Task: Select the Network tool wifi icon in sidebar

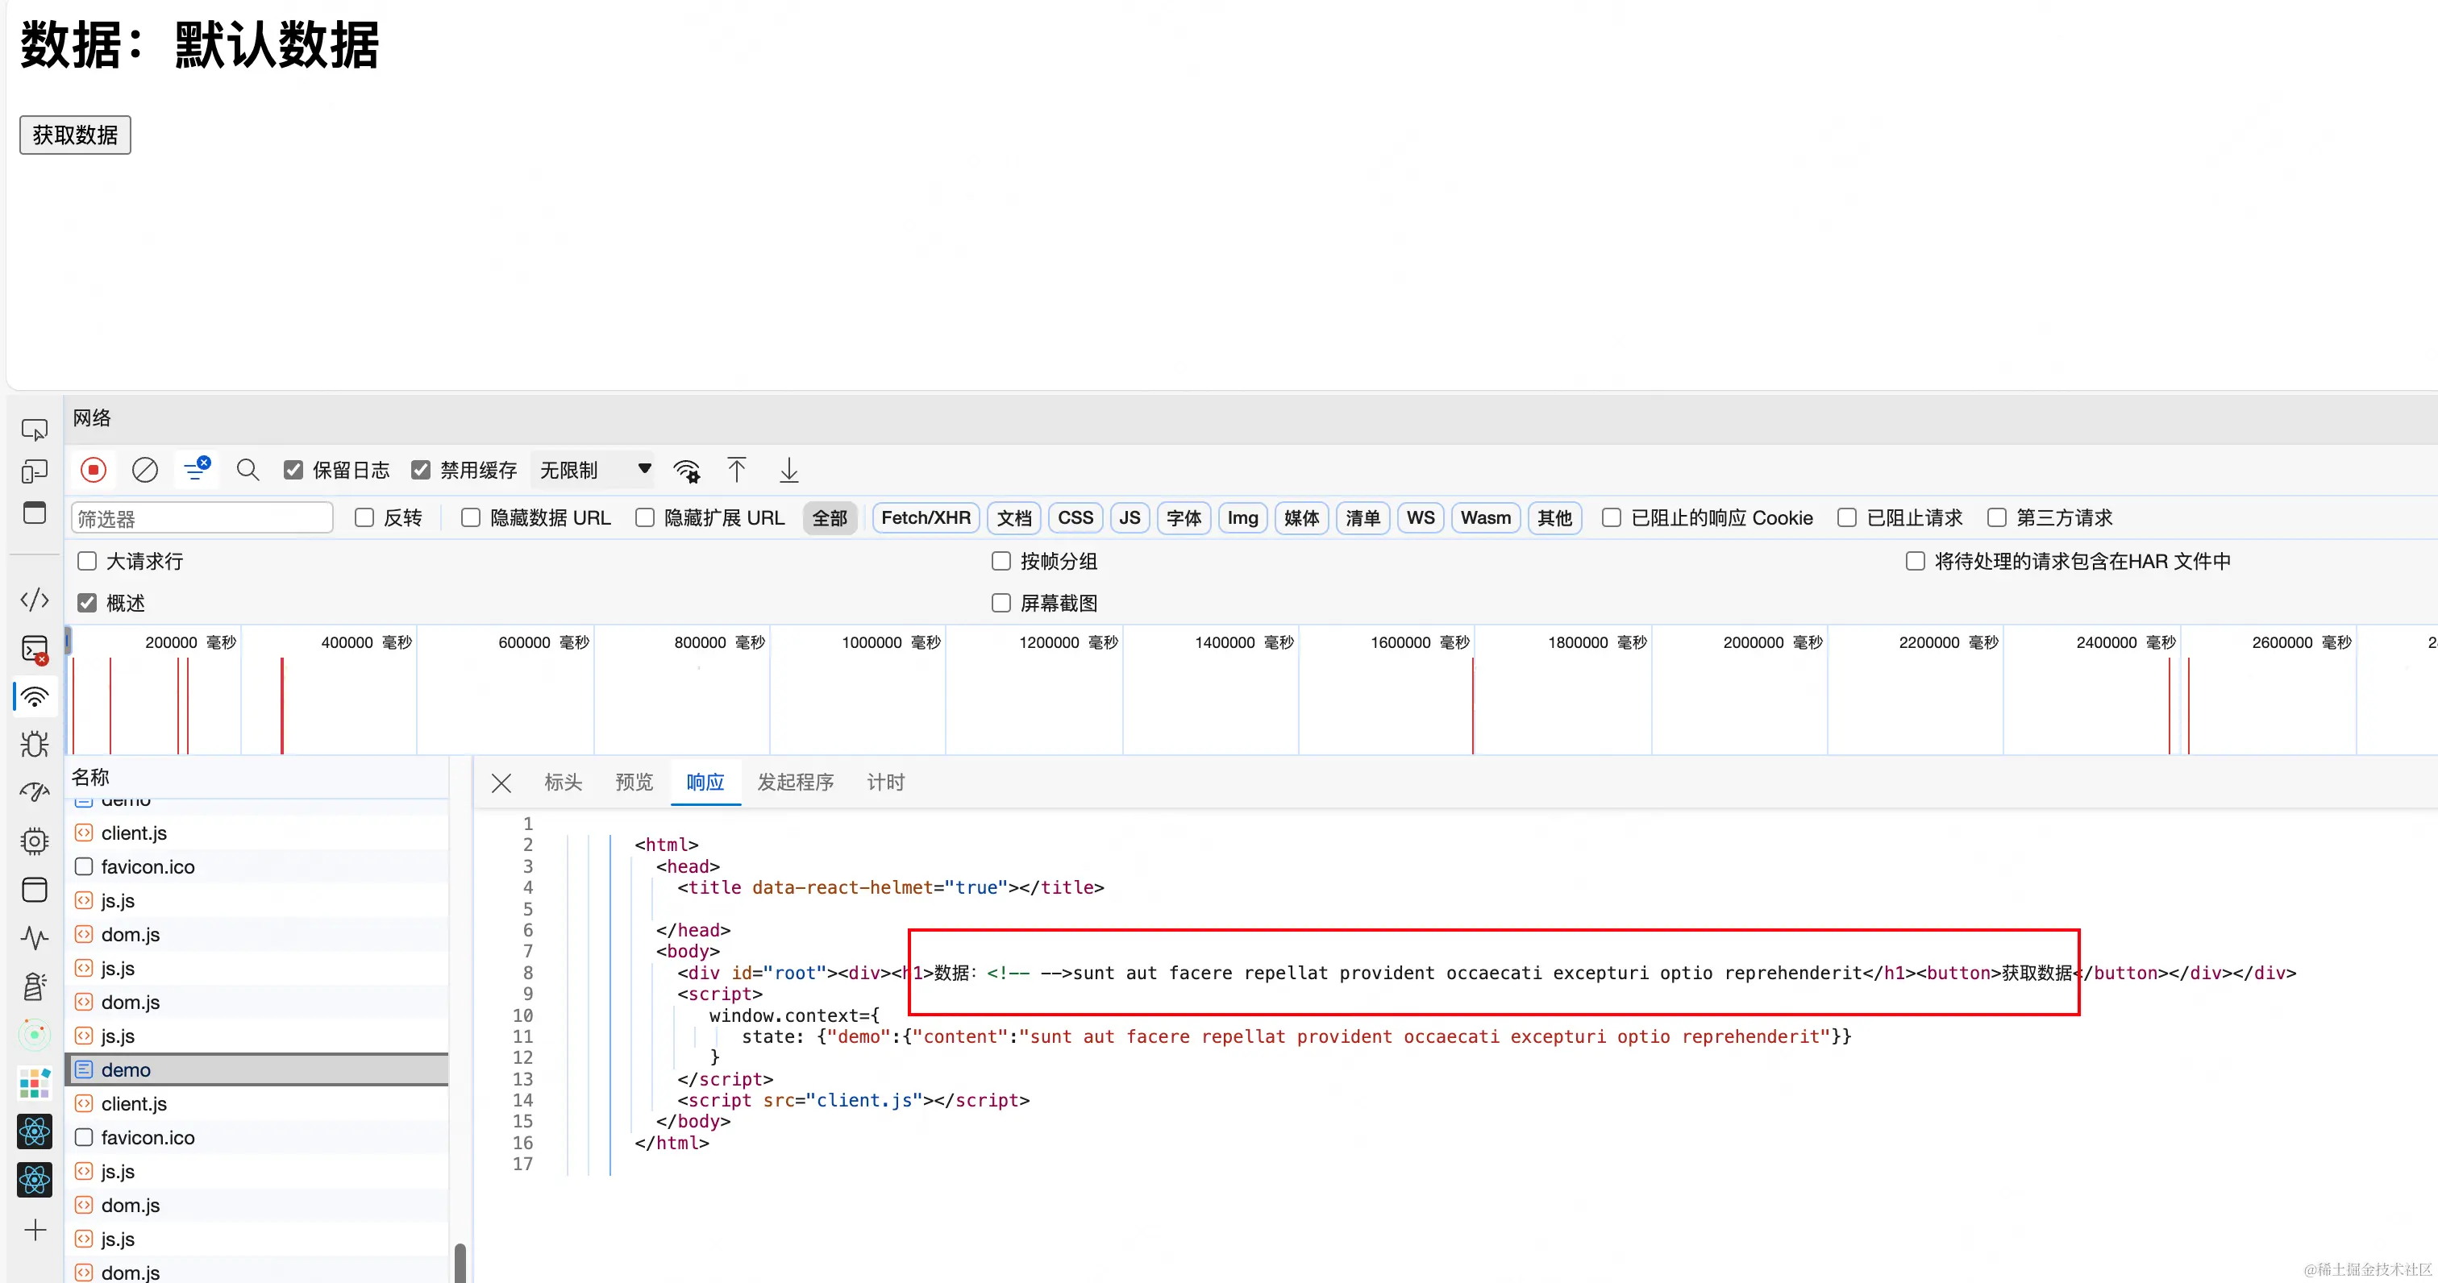Action: tap(35, 697)
